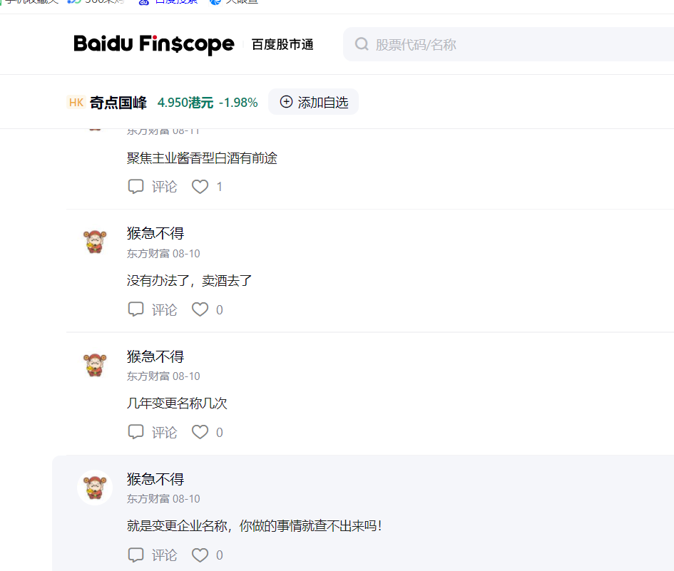The height and width of the screenshot is (571, 674).
Task: Click the 百度股市通 title text
Action: (x=282, y=45)
